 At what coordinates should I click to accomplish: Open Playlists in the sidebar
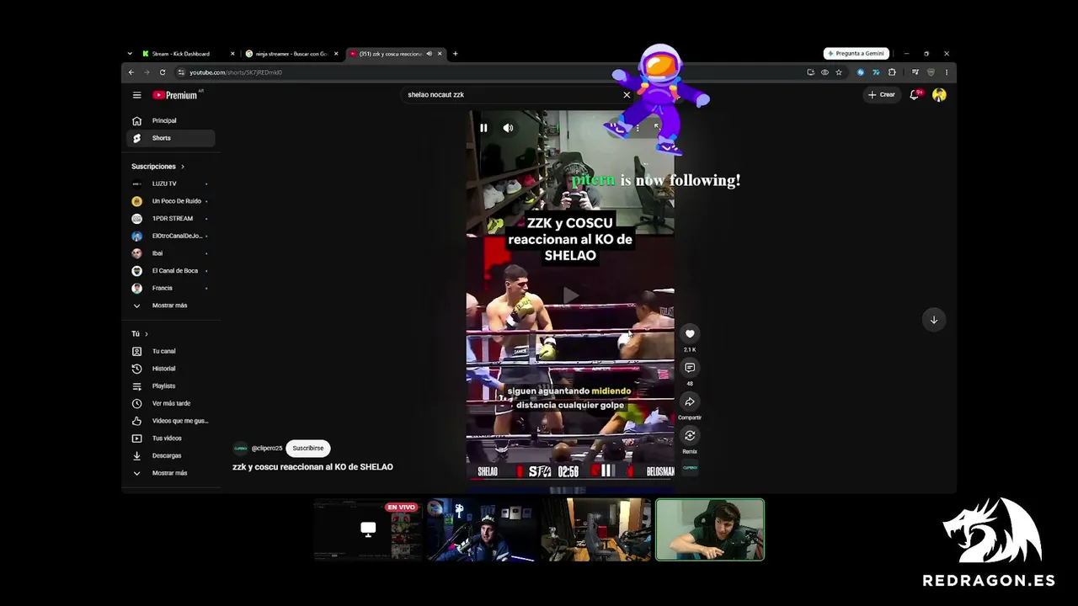click(x=171, y=386)
